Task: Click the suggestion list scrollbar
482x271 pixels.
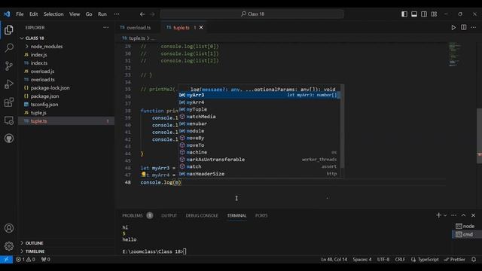Action: point(342,126)
